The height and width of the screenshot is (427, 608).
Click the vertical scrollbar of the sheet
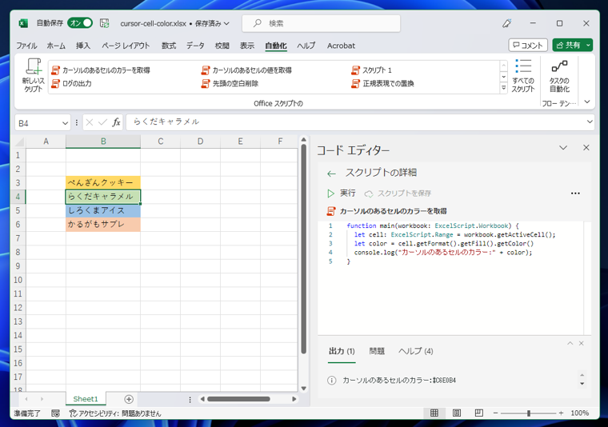point(304,249)
